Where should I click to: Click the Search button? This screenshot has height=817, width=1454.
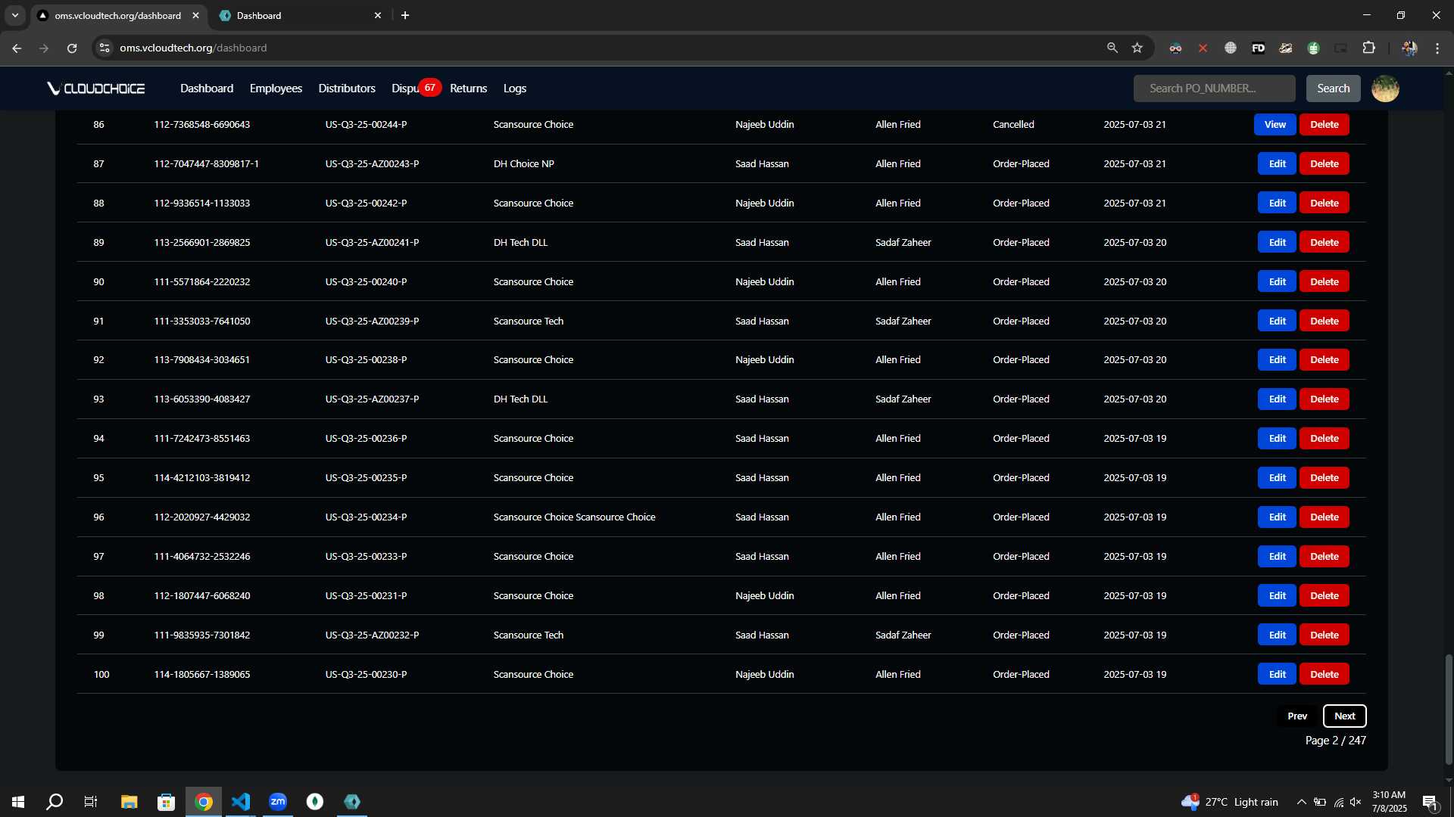1333,89
